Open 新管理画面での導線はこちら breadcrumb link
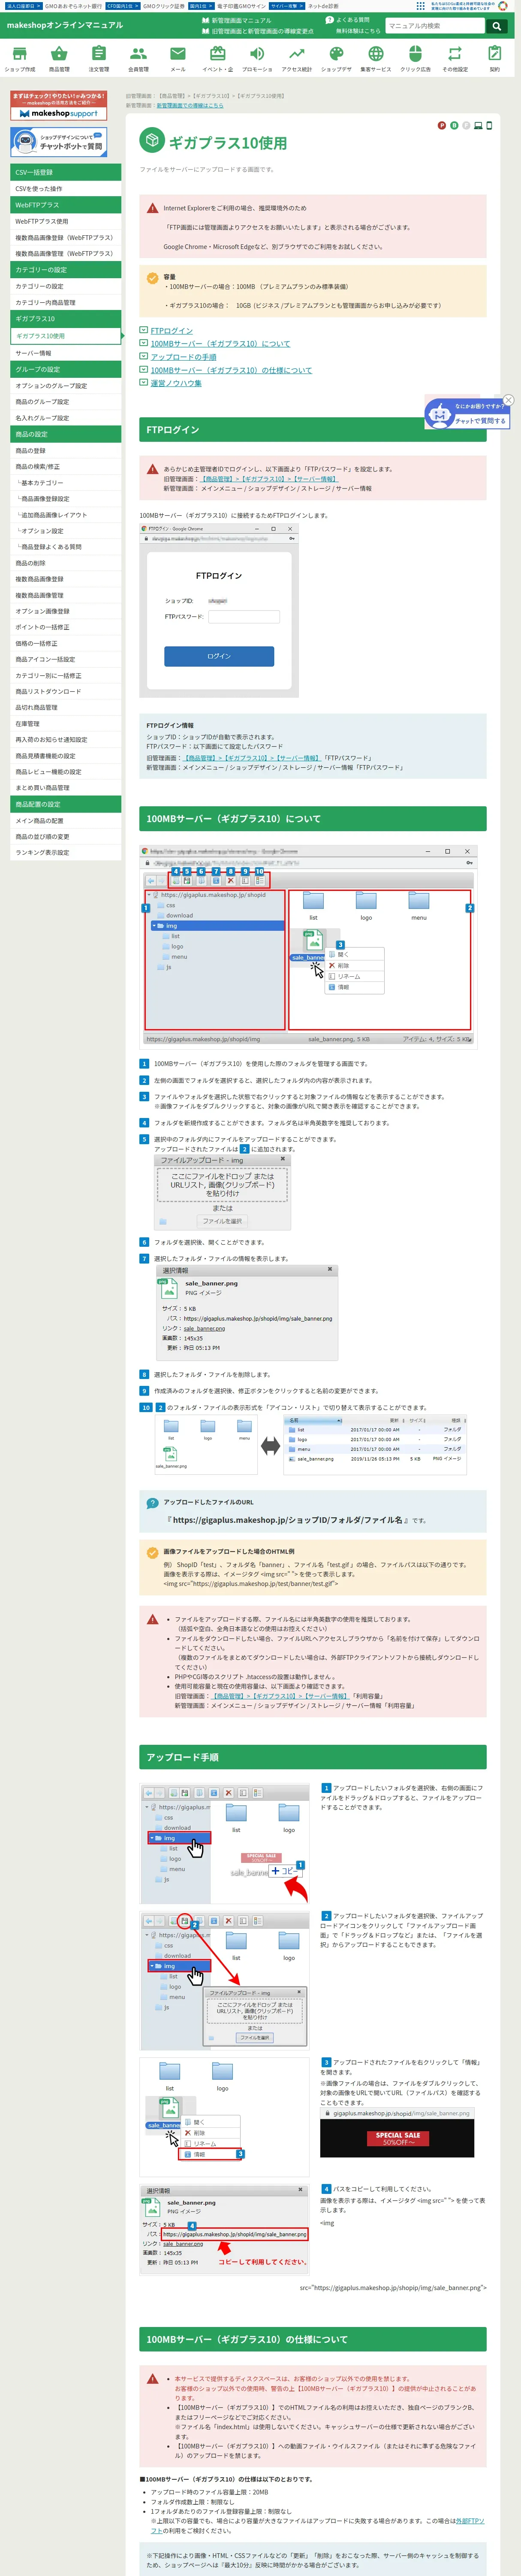This screenshot has height=2576, width=521. coord(190,105)
